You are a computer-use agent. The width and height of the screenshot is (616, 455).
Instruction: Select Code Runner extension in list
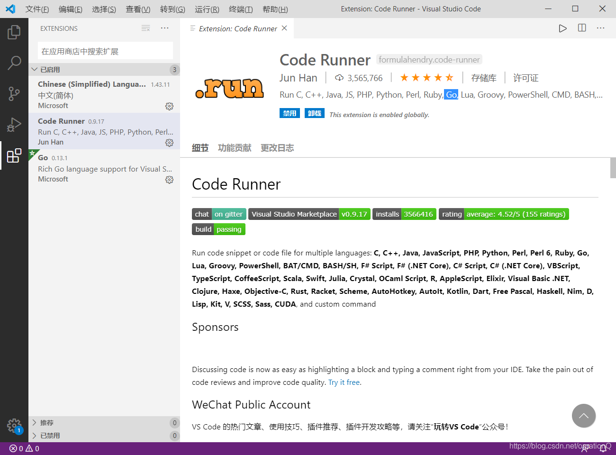click(x=104, y=131)
